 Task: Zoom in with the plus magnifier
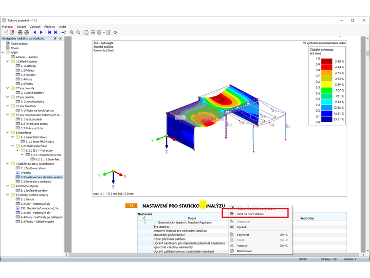pyautogui.click(x=72, y=32)
